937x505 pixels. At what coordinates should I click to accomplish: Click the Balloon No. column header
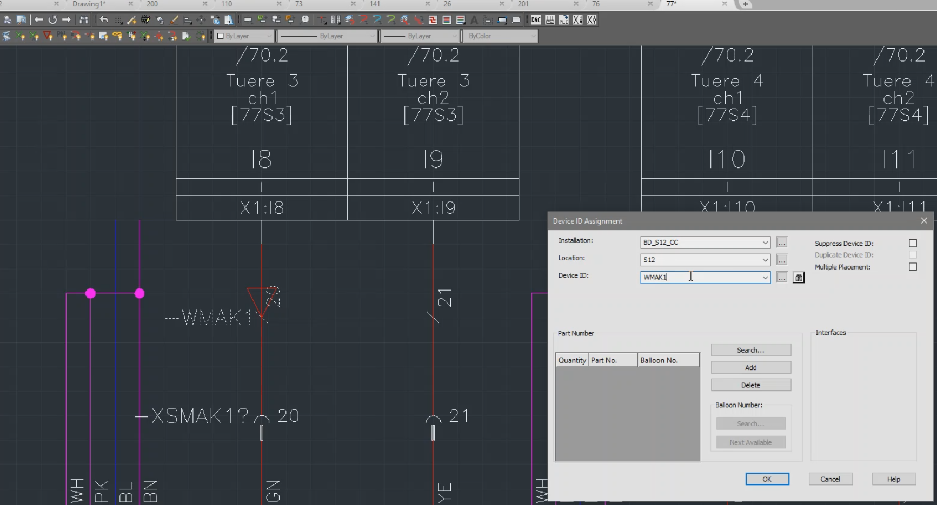coord(668,360)
